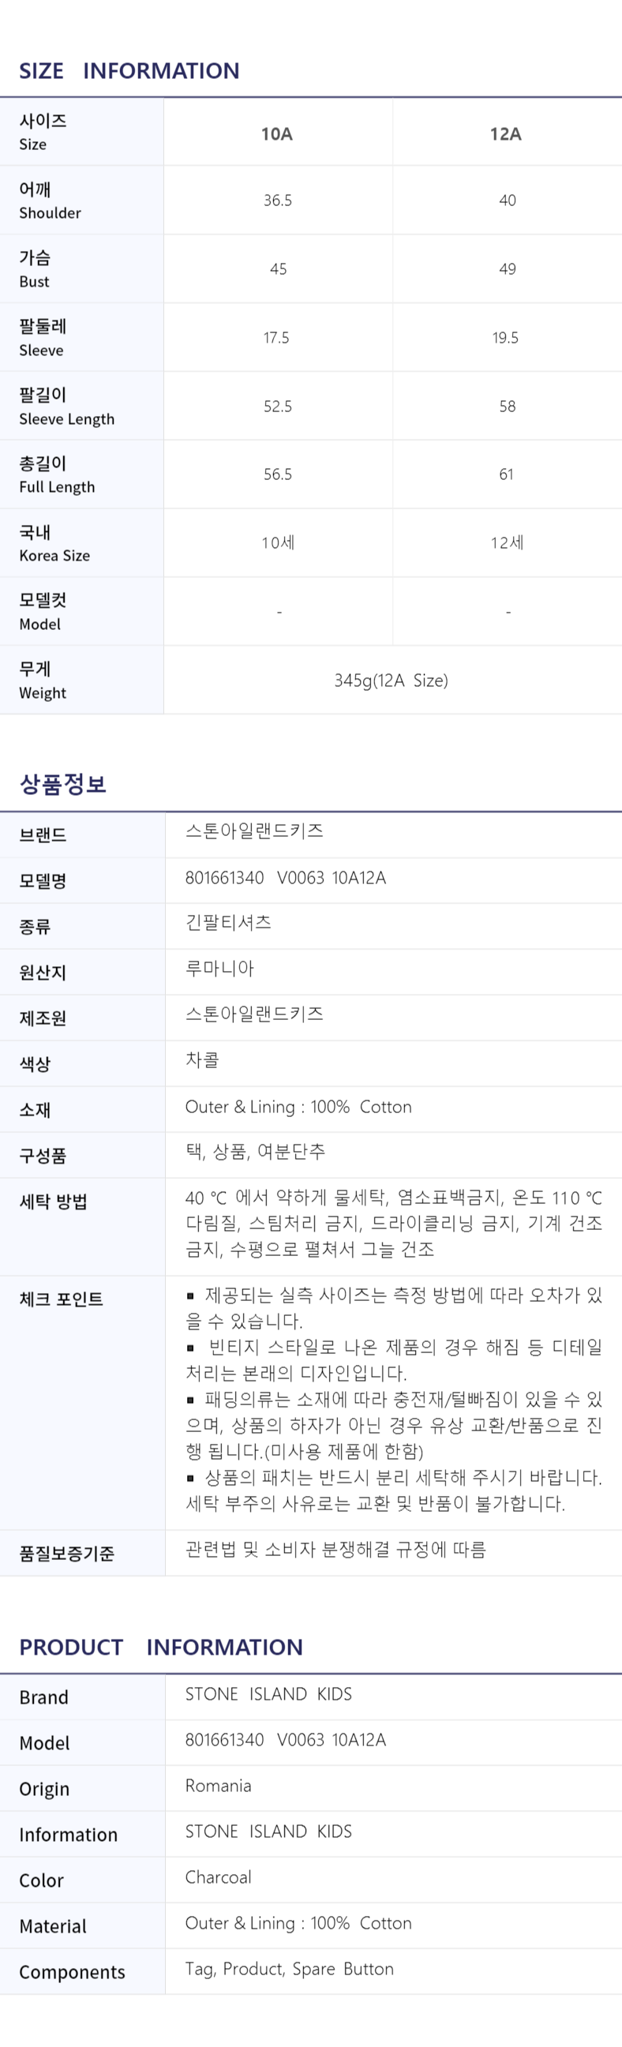The height and width of the screenshot is (2047, 622).
Task: Click the Origin value Romania
Action: click(x=219, y=1785)
